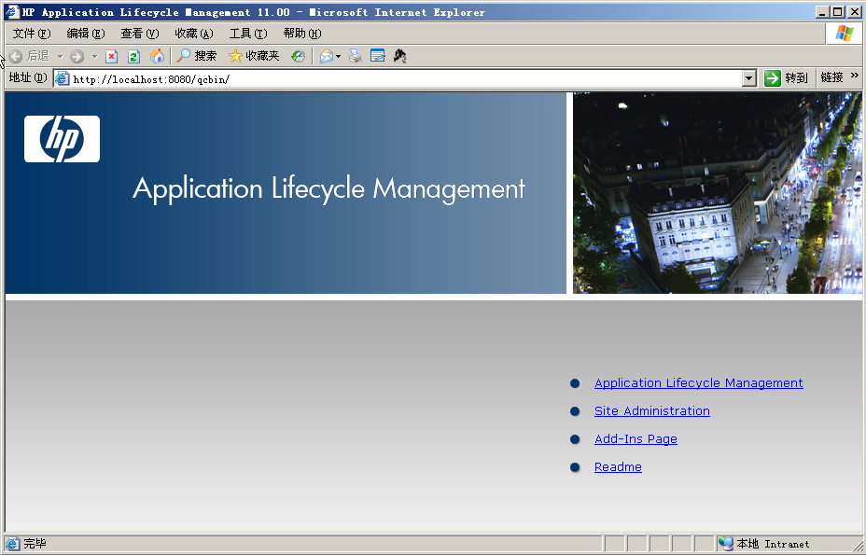Maximize the Internet Explorer window
866x555 pixels.
pyautogui.click(x=838, y=11)
